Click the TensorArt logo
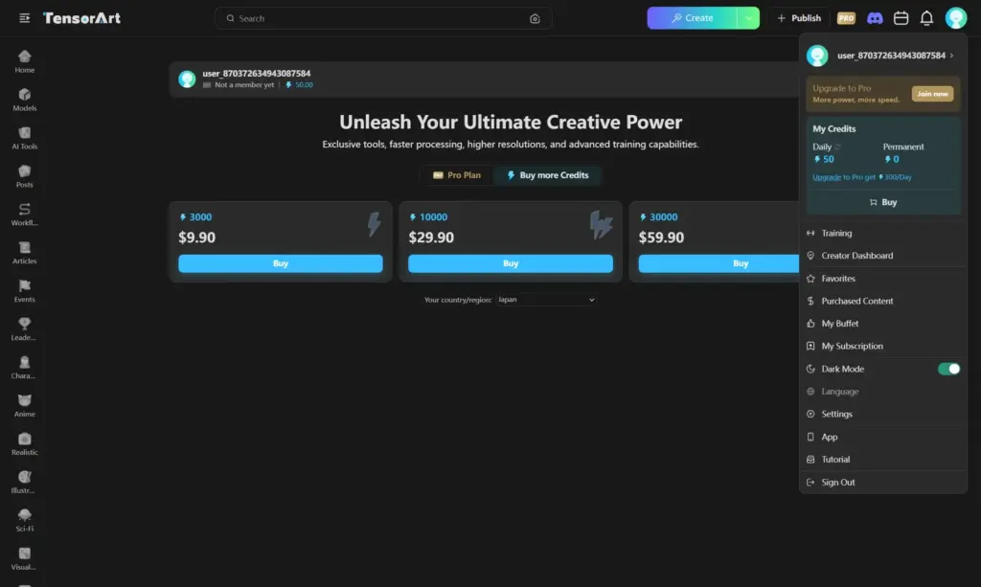 coord(82,18)
